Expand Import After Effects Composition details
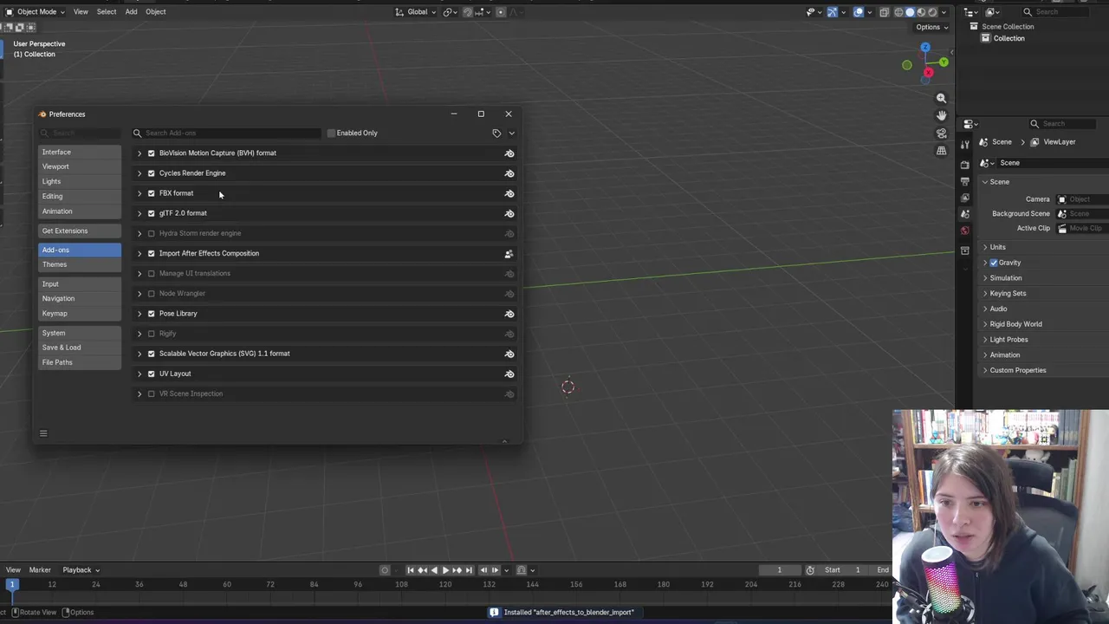1109x624 pixels. (x=139, y=253)
